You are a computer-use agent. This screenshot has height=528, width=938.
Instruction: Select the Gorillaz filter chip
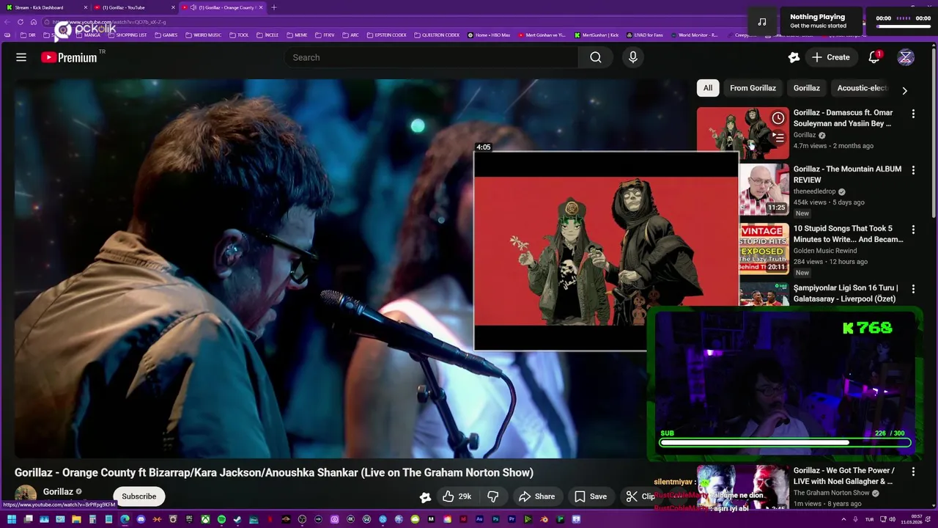pos(806,88)
